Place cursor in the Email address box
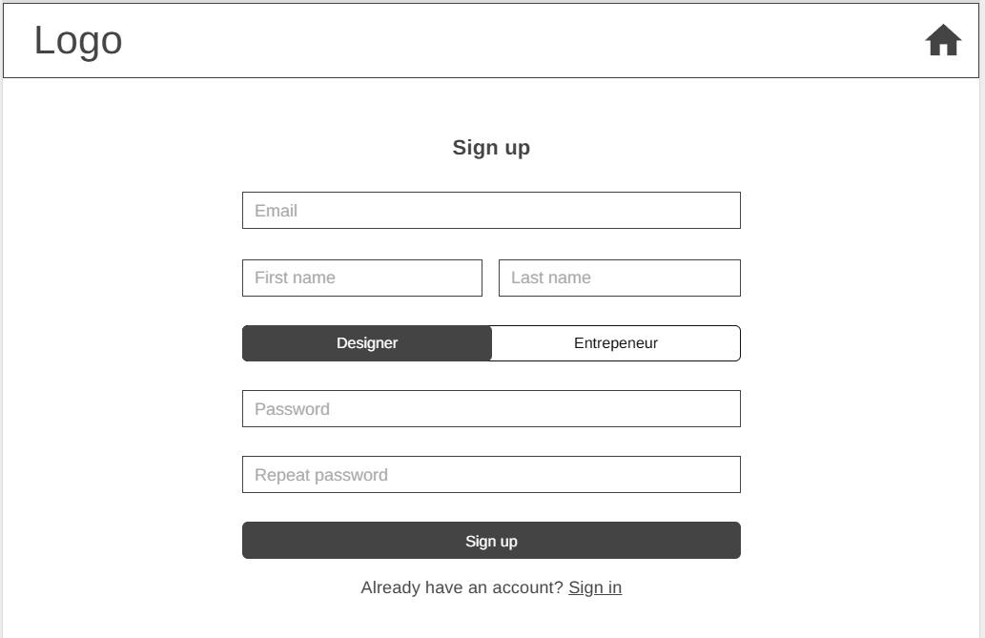Image resolution: width=985 pixels, height=638 pixels. click(x=491, y=211)
